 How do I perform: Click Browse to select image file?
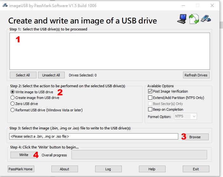195,137
